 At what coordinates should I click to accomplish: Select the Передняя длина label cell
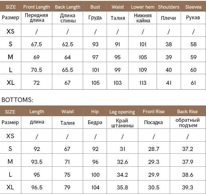36,18
